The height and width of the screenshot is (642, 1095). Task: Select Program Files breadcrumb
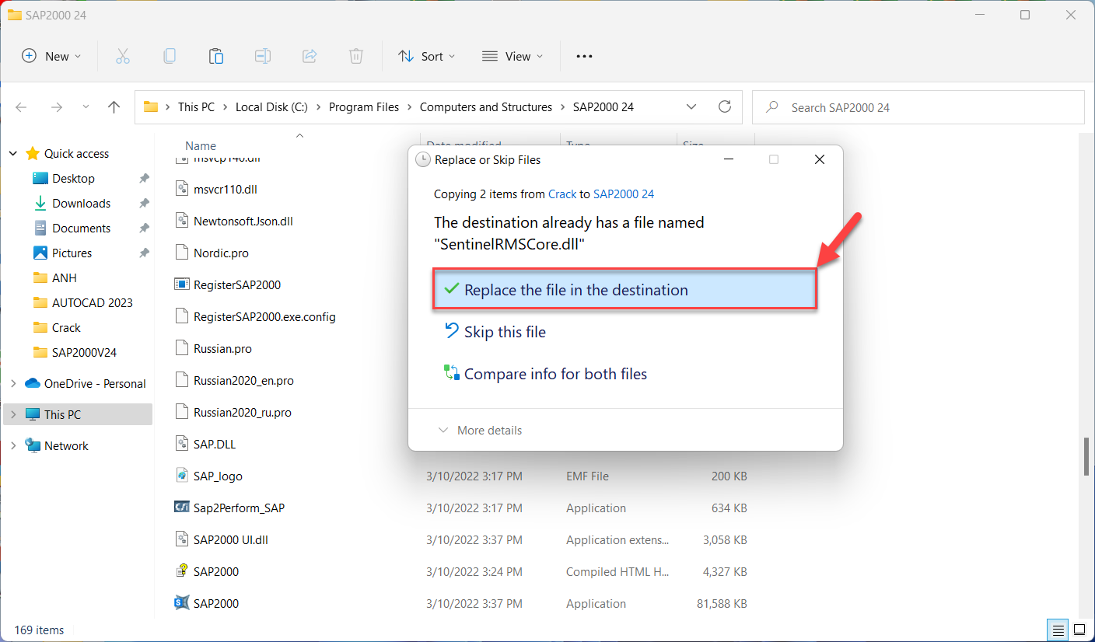[364, 107]
